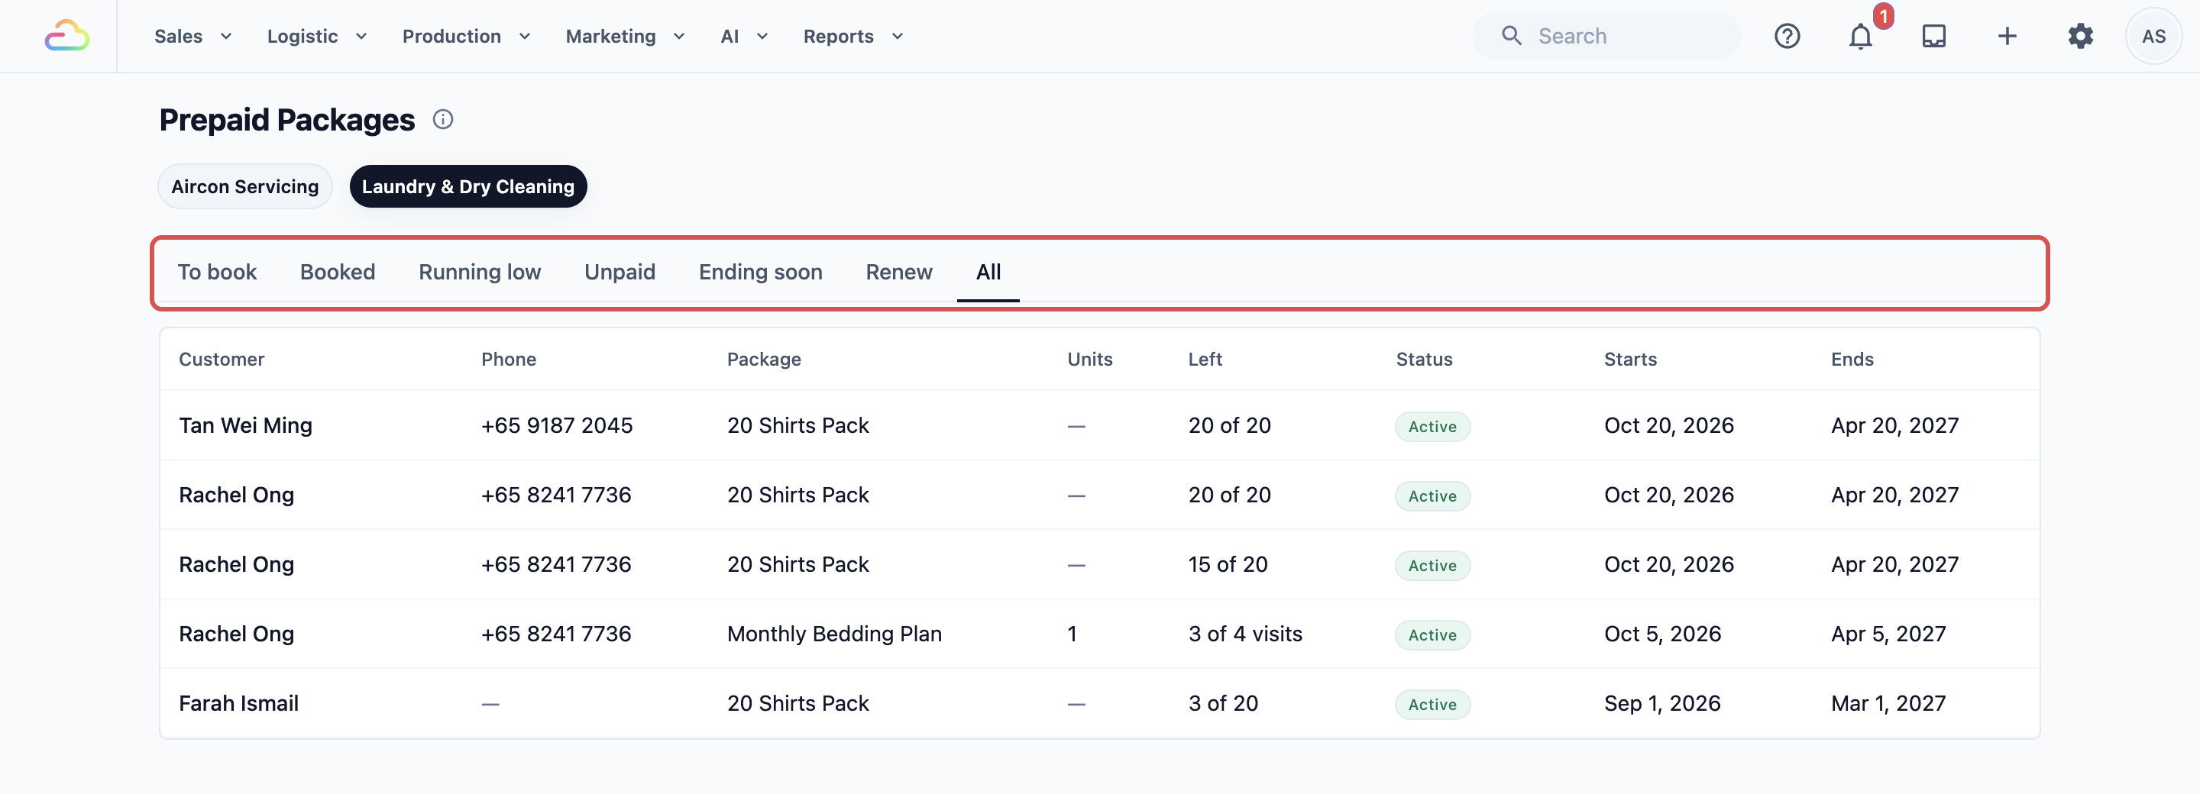The width and height of the screenshot is (2200, 794).
Task: Click the Monthly Bedding Plan package cell
Action: (x=834, y=634)
